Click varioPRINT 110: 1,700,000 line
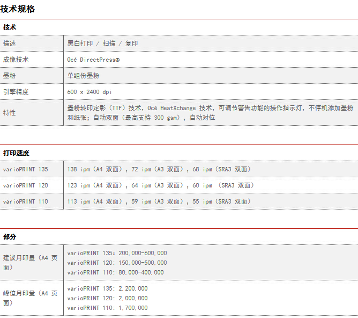This screenshot has height=318, width=358. point(108,308)
